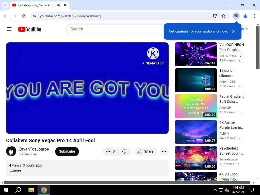Open the muted volume tray icon
Viewport: 260px width, 195px height.
pos(227,190)
